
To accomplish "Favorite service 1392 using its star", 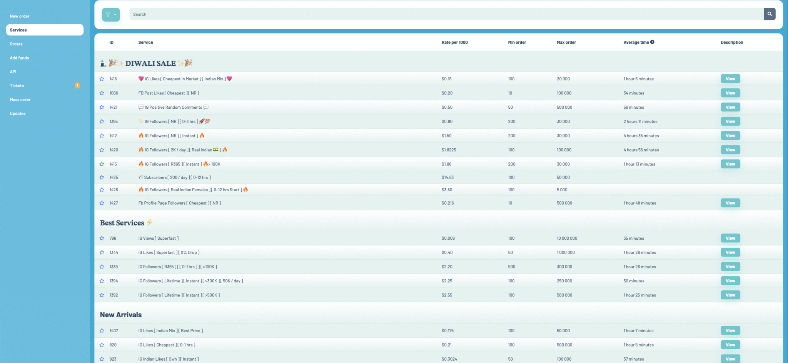I will 102,295.
